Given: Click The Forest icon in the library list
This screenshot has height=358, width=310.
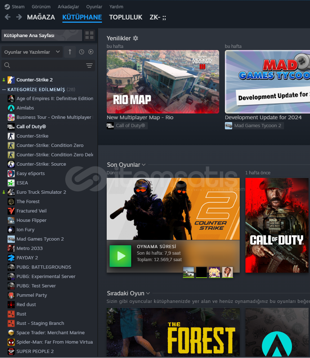Looking at the screenshot, I should tap(11, 202).
